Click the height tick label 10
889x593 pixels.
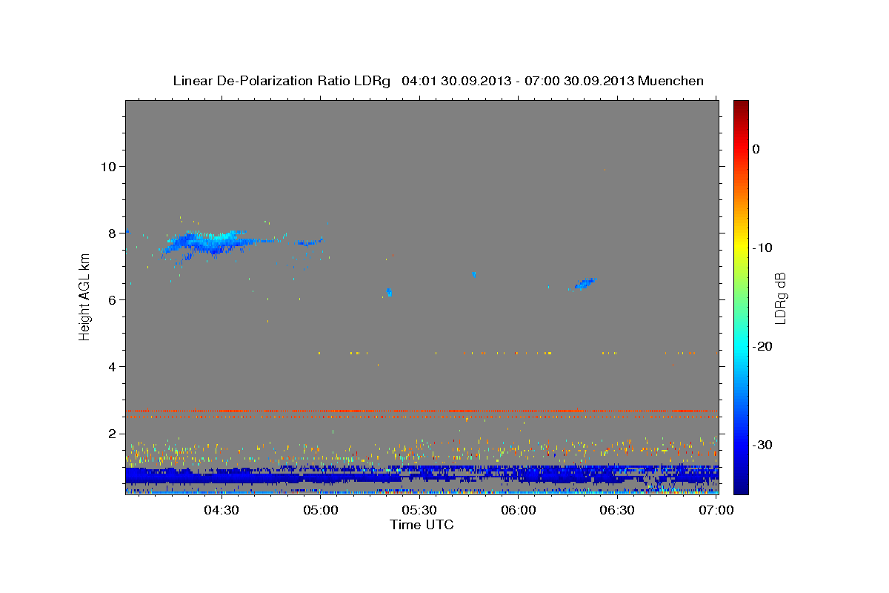coord(108,166)
